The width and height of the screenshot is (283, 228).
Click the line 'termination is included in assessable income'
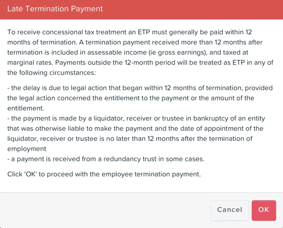pos(128,52)
